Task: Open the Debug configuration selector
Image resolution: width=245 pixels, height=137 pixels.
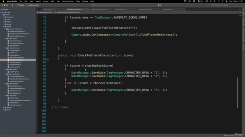Action: 21,5
